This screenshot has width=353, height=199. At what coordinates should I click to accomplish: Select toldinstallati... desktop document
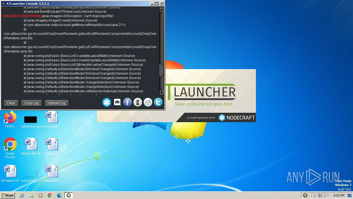tap(51, 174)
